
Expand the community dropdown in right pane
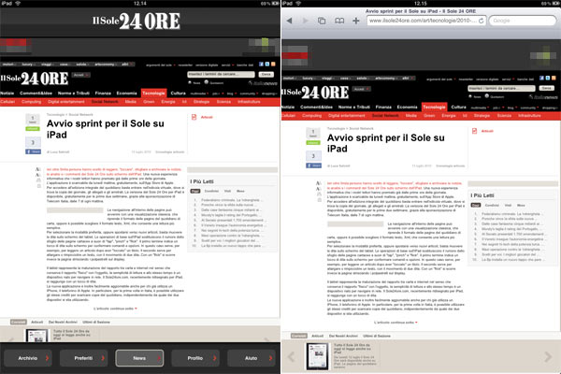pyautogui.click(x=525, y=108)
